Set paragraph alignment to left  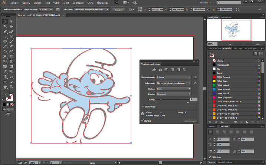pyautogui.click(x=211, y=132)
